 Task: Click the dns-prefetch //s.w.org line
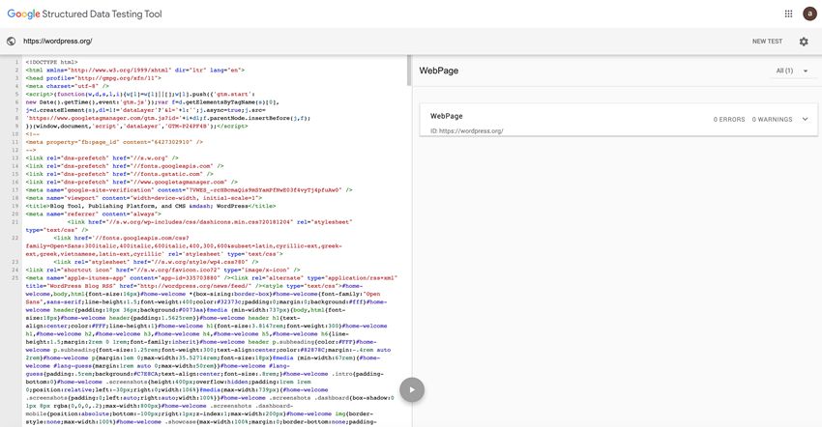(x=103, y=157)
